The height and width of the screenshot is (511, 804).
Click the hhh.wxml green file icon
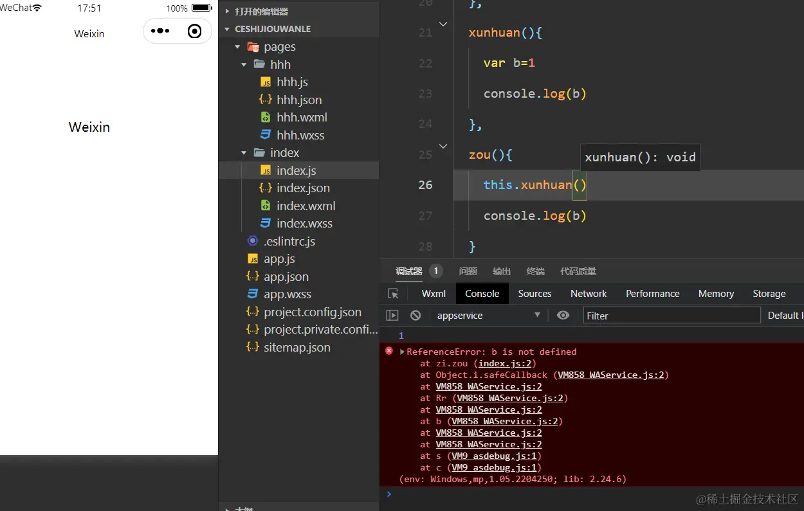tap(265, 117)
